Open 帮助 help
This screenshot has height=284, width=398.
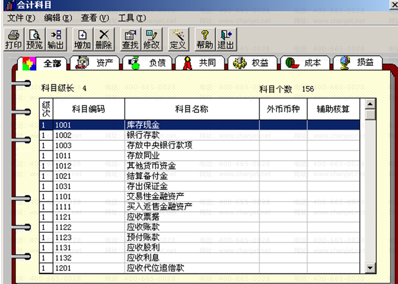205,39
